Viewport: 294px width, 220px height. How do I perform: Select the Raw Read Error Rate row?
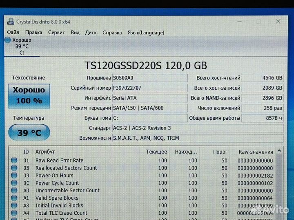(143, 161)
